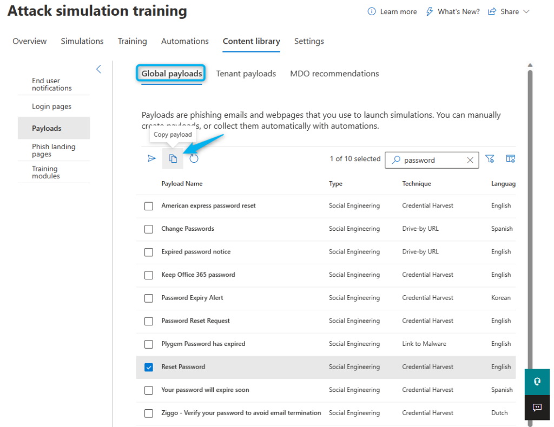Open the Simulations tab
The width and height of the screenshot is (554, 427).
pyautogui.click(x=82, y=41)
